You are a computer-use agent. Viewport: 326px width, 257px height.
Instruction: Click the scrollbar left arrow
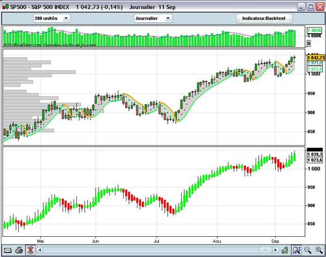40,250
